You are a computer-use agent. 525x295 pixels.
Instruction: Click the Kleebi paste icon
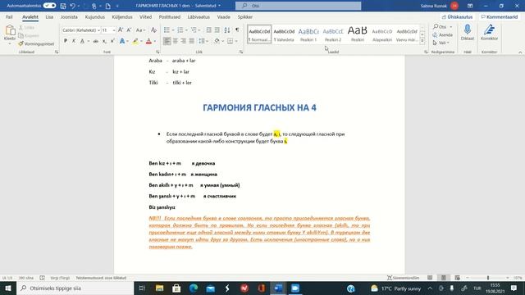coord(10,31)
